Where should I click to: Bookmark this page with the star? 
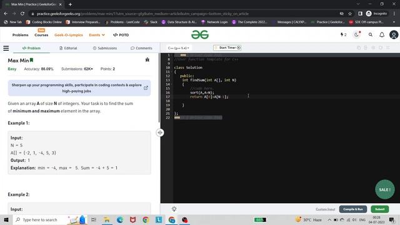pos(350,14)
